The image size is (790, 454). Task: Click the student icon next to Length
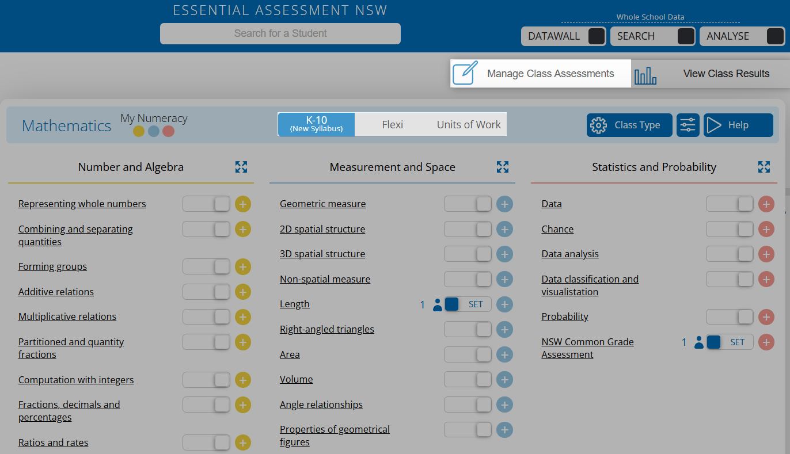[x=437, y=305]
